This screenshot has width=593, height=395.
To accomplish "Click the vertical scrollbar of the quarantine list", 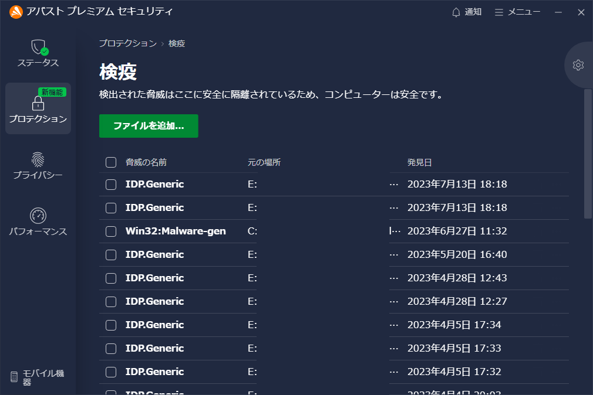I will pos(588,154).
